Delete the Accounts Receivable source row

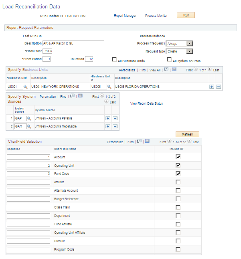click(x=115, y=126)
